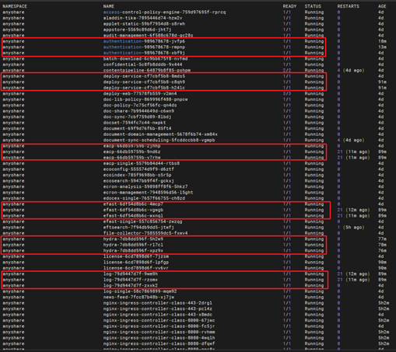The height and width of the screenshot is (352, 396).
Task: Click the deploy-web pod's 3/3 ready value
Action: coord(287,93)
